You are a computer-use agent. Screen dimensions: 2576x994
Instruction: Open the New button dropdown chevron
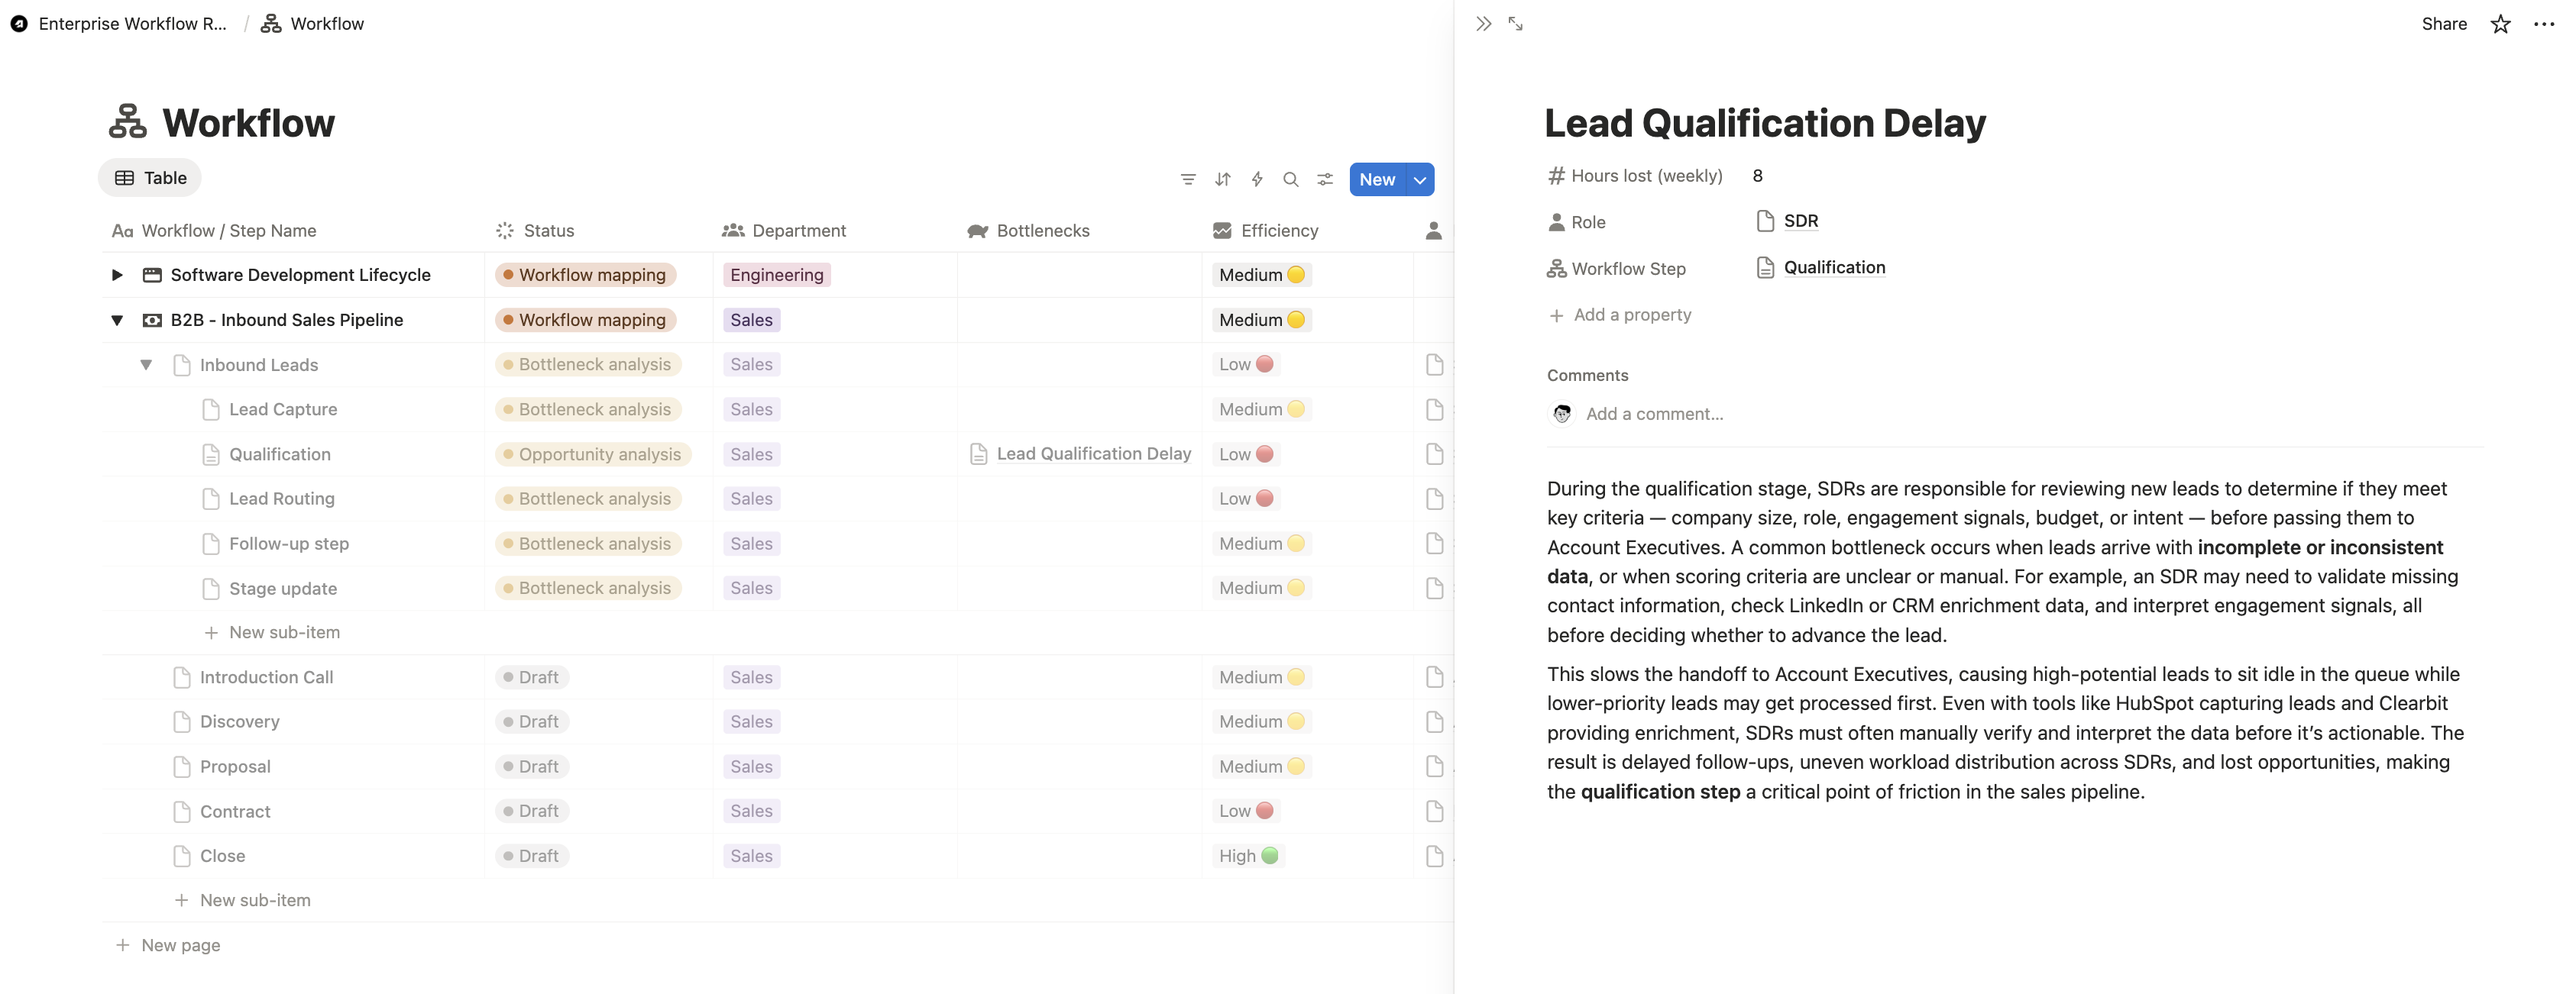pyautogui.click(x=1419, y=180)
